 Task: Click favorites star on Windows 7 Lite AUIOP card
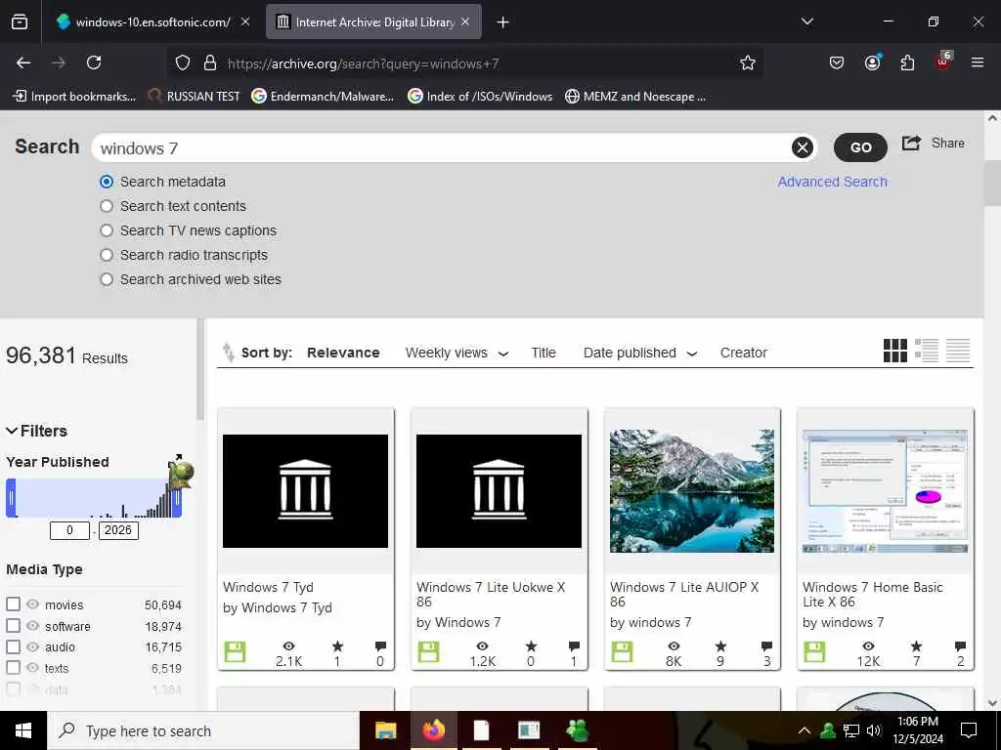click(x=720, y=646)
